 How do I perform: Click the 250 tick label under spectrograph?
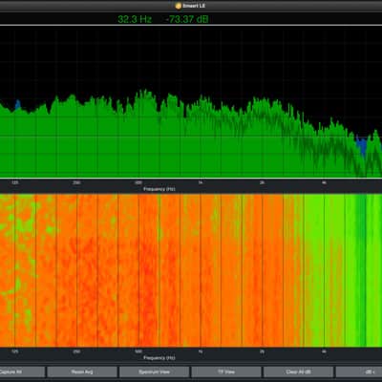[76, 351]
